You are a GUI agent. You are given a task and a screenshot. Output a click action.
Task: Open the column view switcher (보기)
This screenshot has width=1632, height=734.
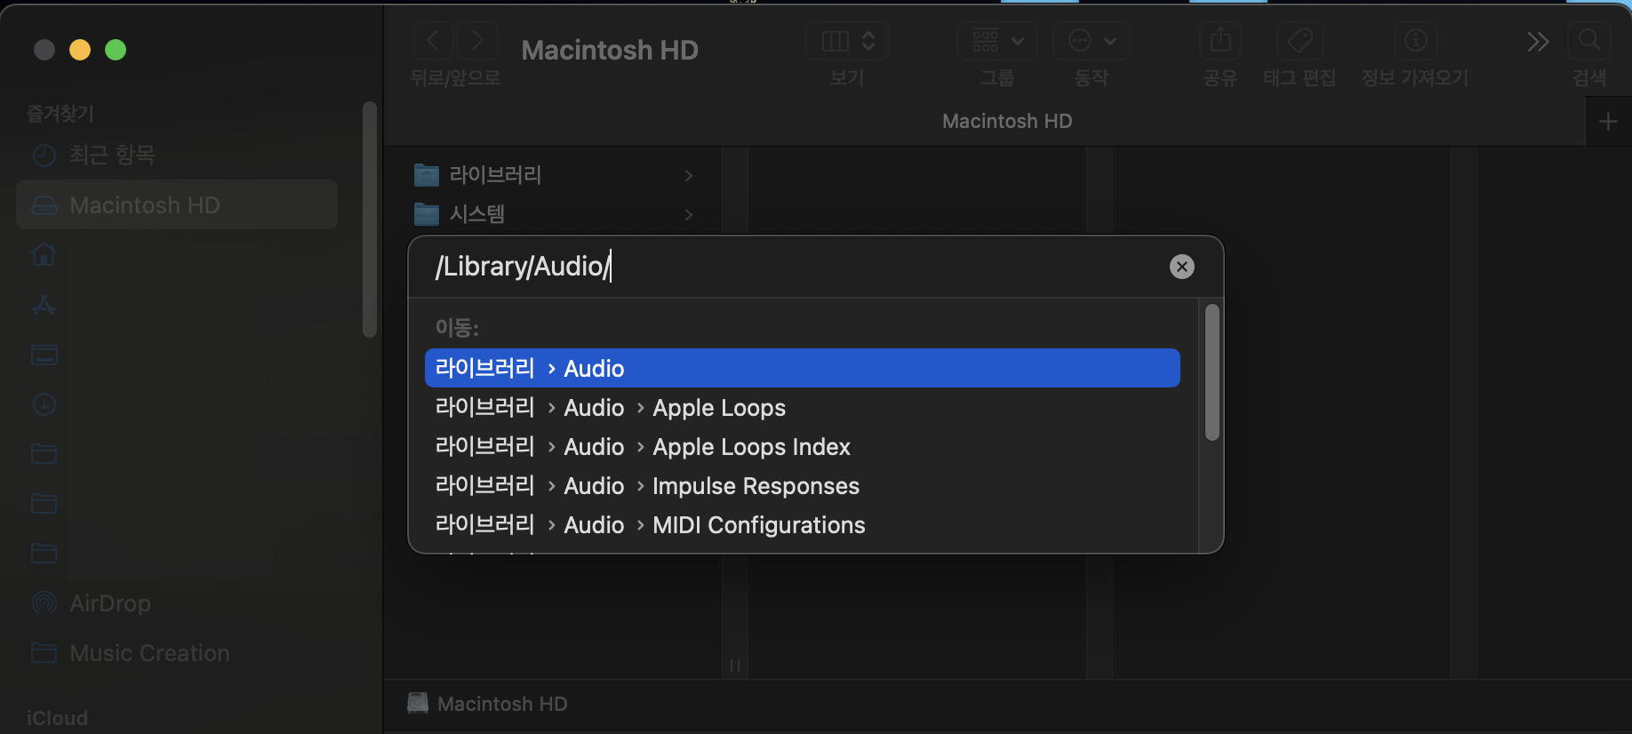pyautogui.click(x=847, y=41)
